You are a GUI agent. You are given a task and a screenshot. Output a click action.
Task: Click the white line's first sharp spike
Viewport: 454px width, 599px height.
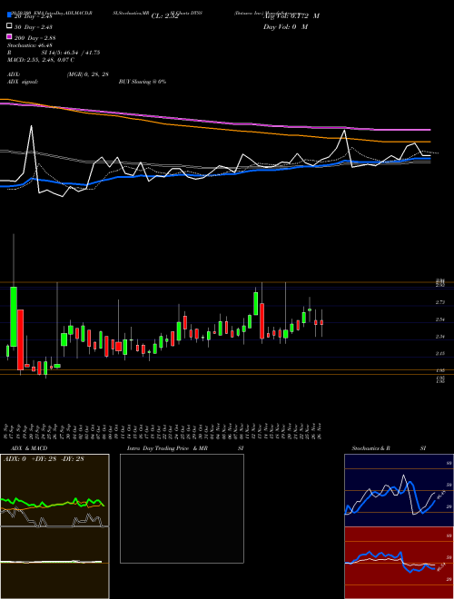coord(32,126)
